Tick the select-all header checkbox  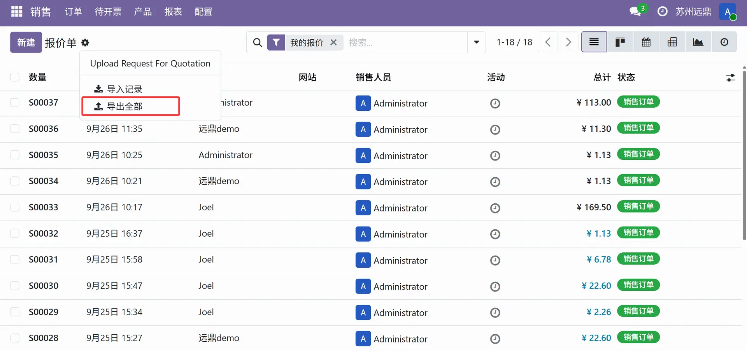pyautogui.click(x=15, y=77)
